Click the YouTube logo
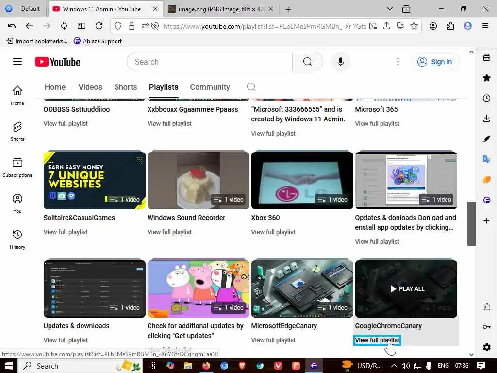 point(57,62)
